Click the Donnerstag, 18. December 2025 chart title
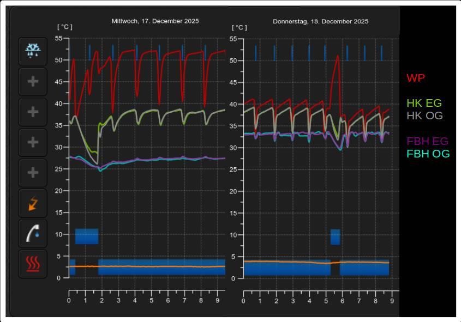This screenshot has width=461, height=322. (320, 22)
